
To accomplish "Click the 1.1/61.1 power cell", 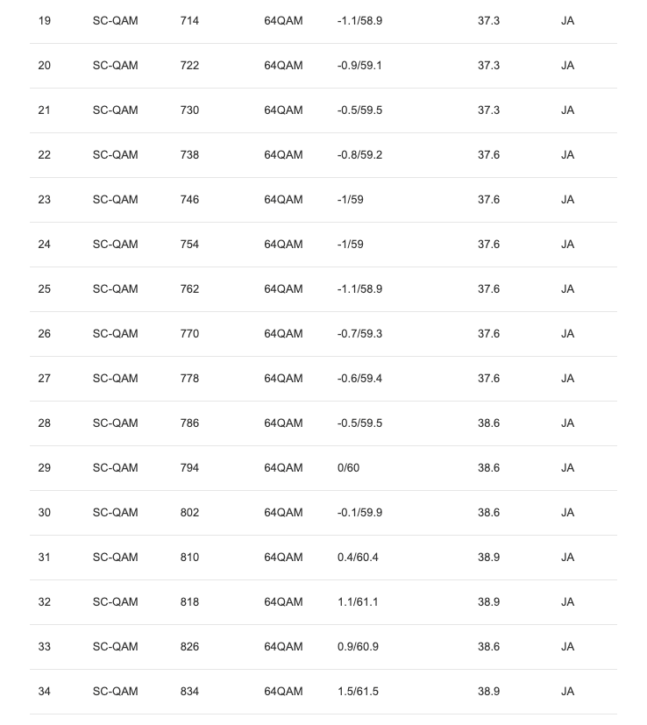I will pos(358,602).
